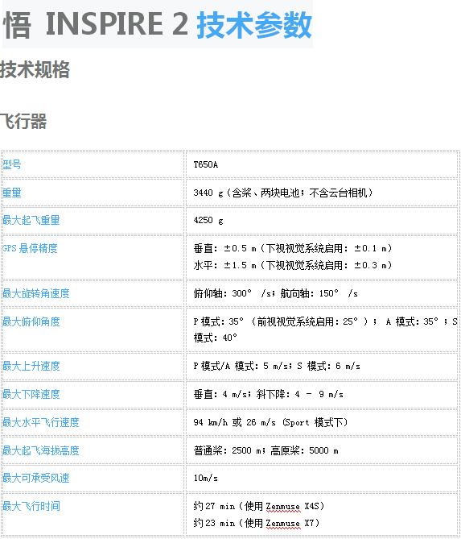Click the 最大起飞海拔高度 label
461x539 pixels.
pyautogui.click(x=41, y=450)
